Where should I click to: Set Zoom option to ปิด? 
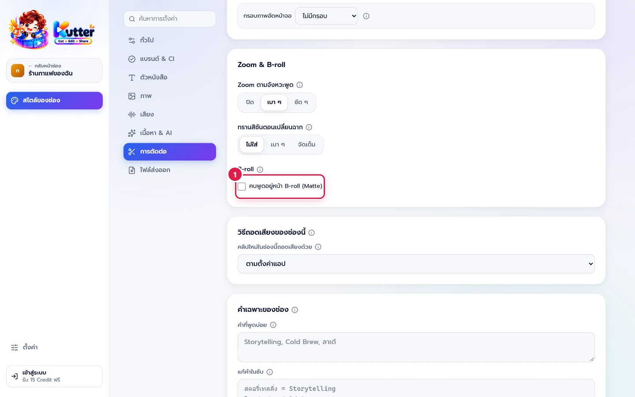coord(250,102)
